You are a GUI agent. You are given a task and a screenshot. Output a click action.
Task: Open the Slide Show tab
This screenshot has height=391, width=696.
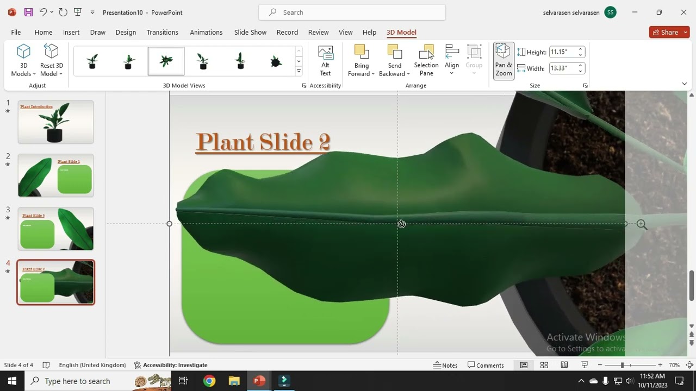pos(250,32)
